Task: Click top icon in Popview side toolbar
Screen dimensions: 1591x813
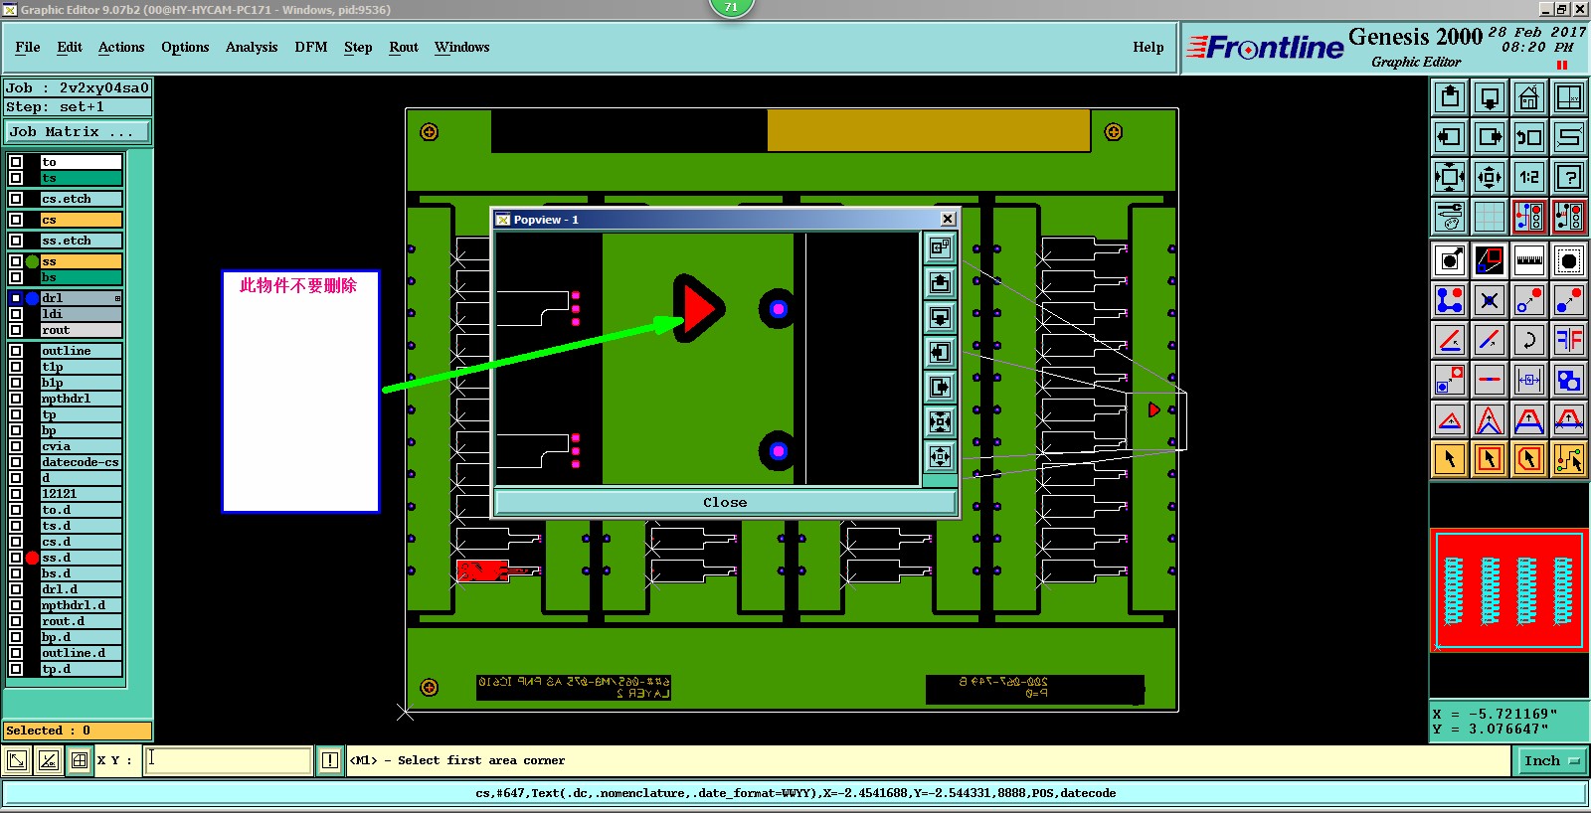Action: [x=940, y=247]
